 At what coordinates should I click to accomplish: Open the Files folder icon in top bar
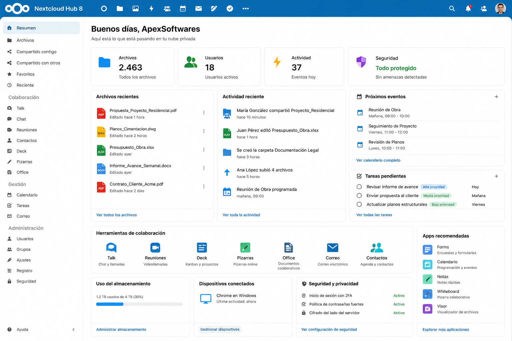[x=120, y=9]
